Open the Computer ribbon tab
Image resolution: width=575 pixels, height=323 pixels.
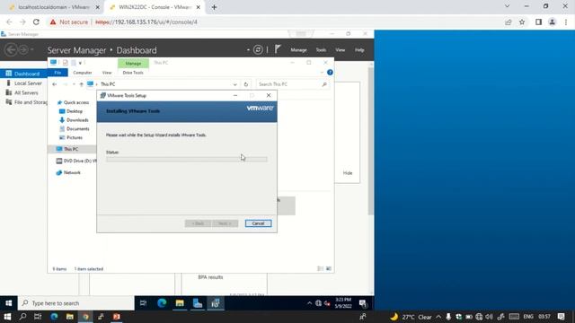[x=82, y=73]
